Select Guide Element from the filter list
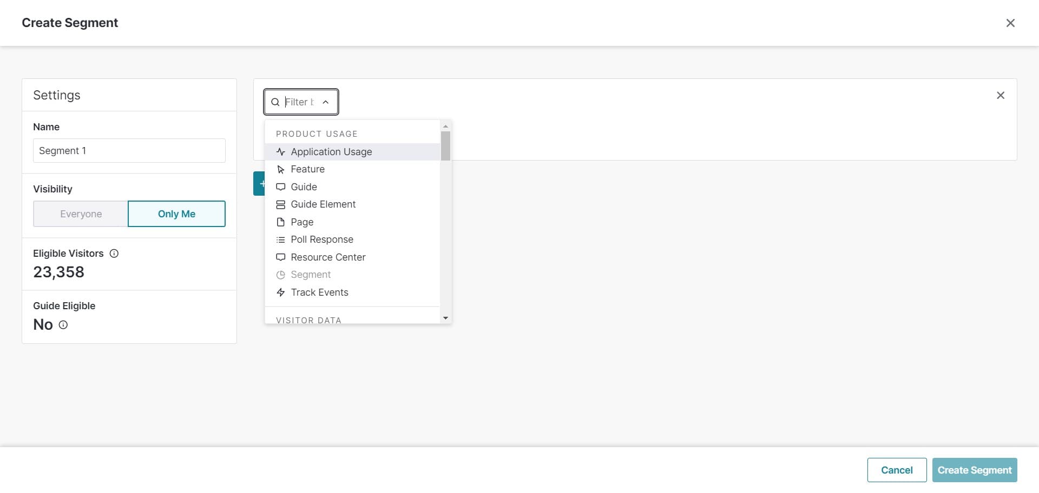1039x493 pixels. click(323, 204)
